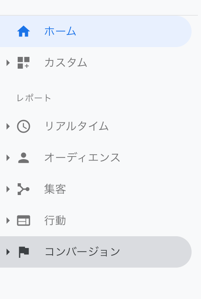Click the カスタム dashboard grid icon
Viewport: 201px width, 299px height.
(24, 63)
